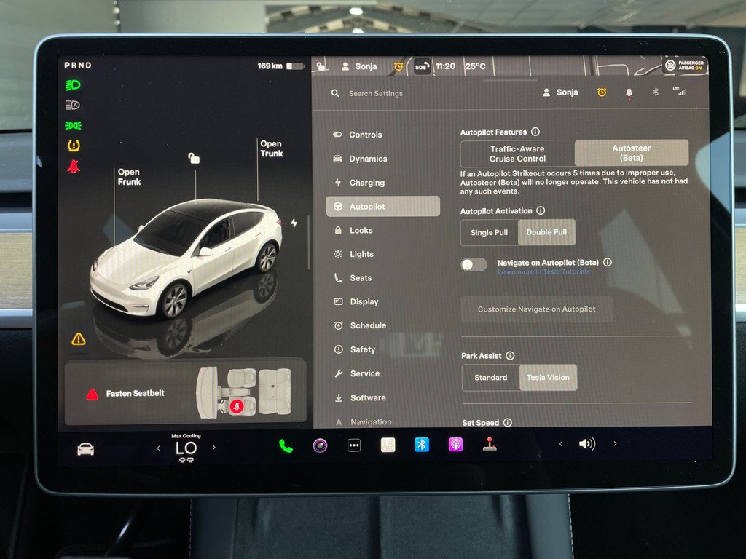Screen dimensions: 746x559
Task: Tap the LO climate temperature display
Action: coord(186,448)
